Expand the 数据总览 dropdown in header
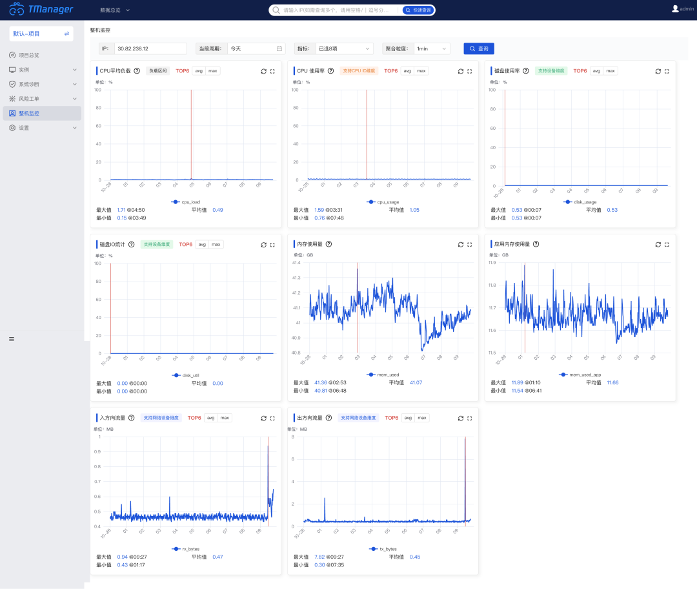This screenshot has width=697, height=589. tap(115, 10)
